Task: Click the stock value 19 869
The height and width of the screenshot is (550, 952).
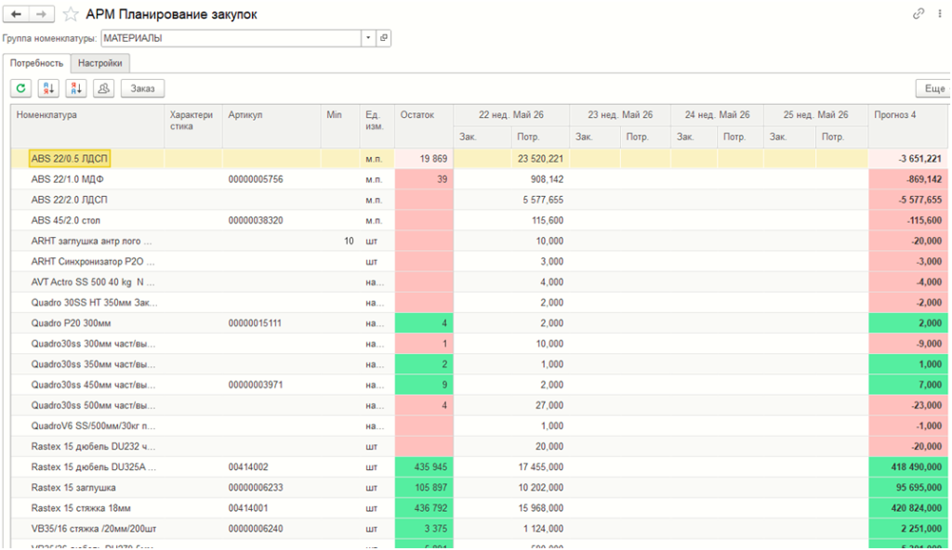Action: [433, 159]
